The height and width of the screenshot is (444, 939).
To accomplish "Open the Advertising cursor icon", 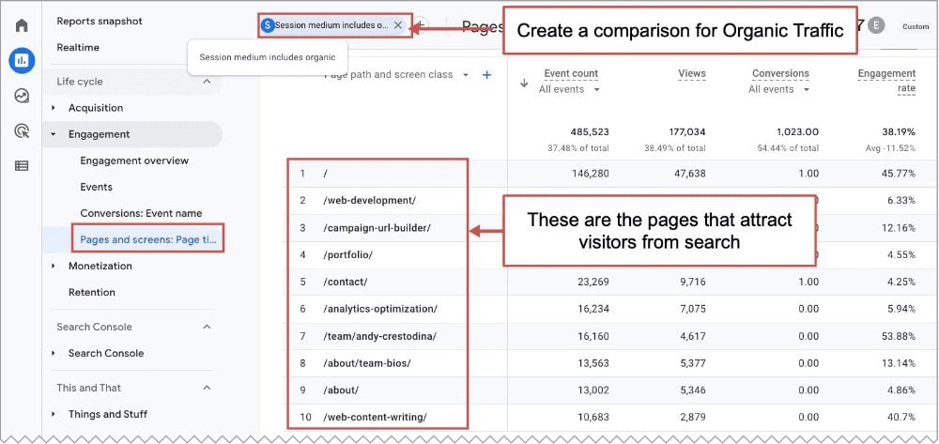I will tap(22, 131).
